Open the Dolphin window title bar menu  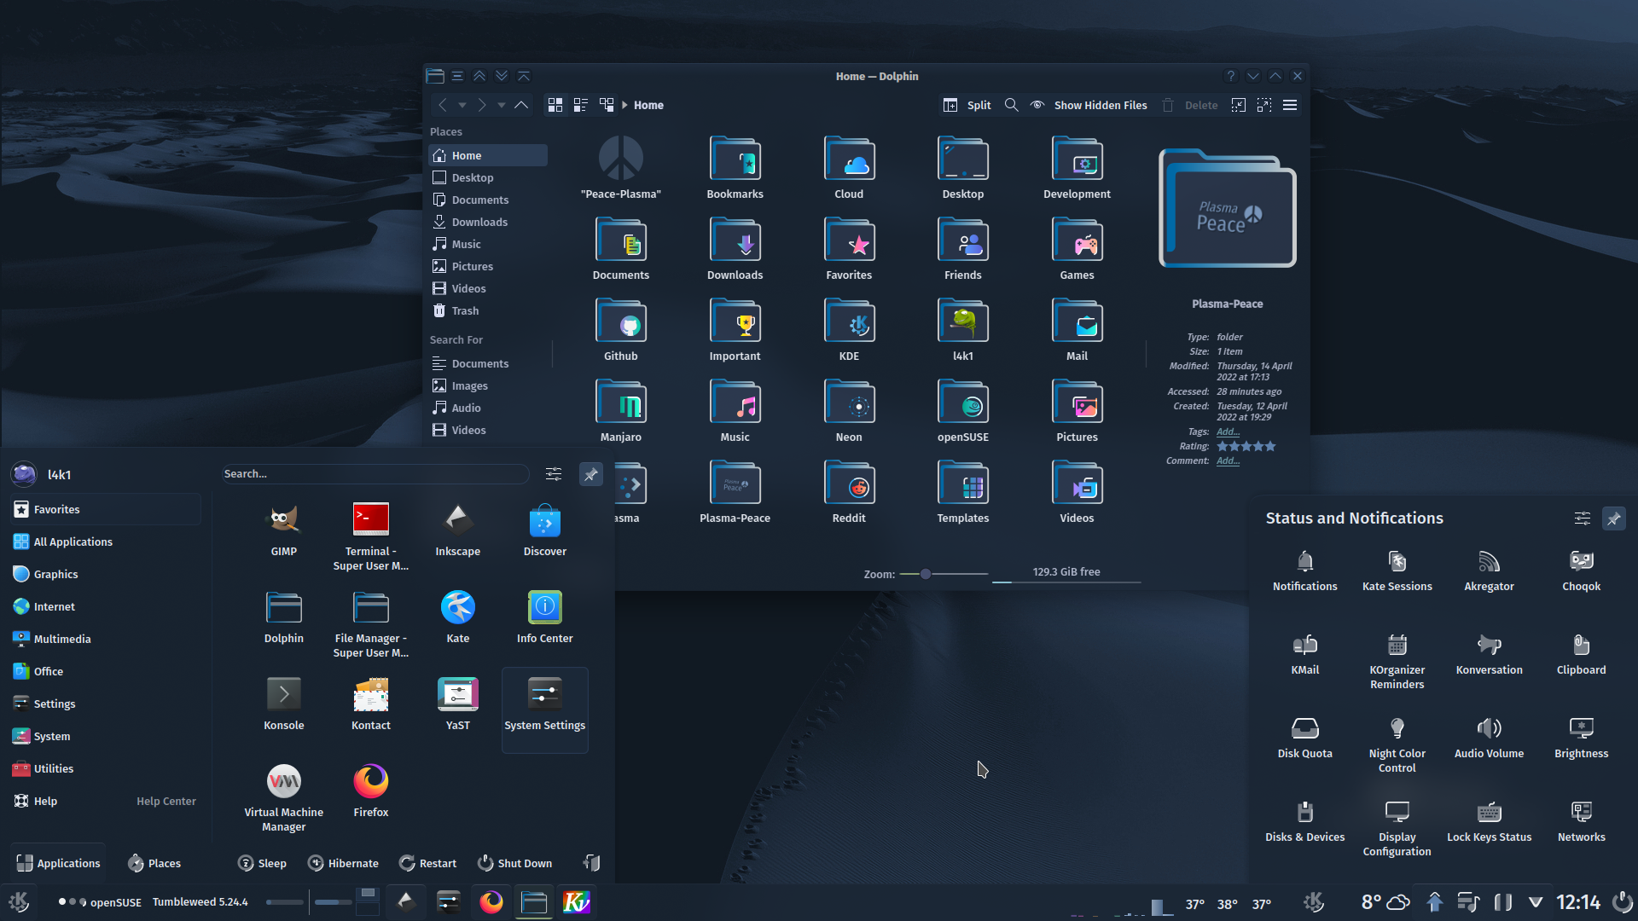pos(457,76)
